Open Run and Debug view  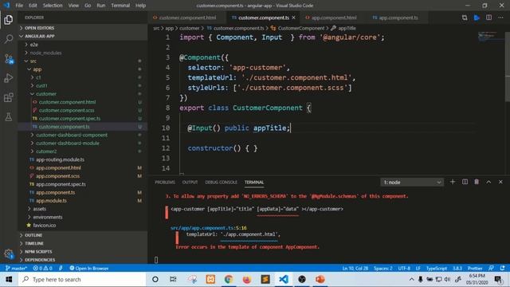pyautogui.click(x=9, y=78)
